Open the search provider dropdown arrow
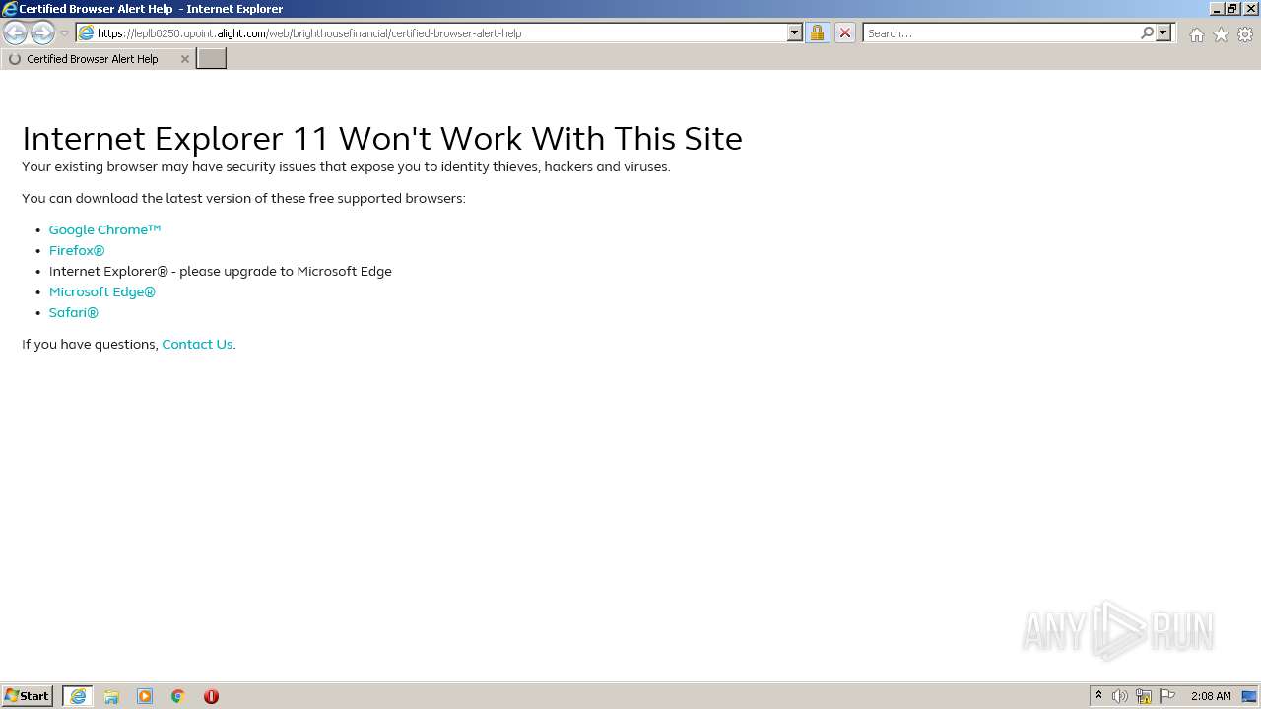Image resolution: width=1261 pixels, height=709 pixels. pos(1163,33)
